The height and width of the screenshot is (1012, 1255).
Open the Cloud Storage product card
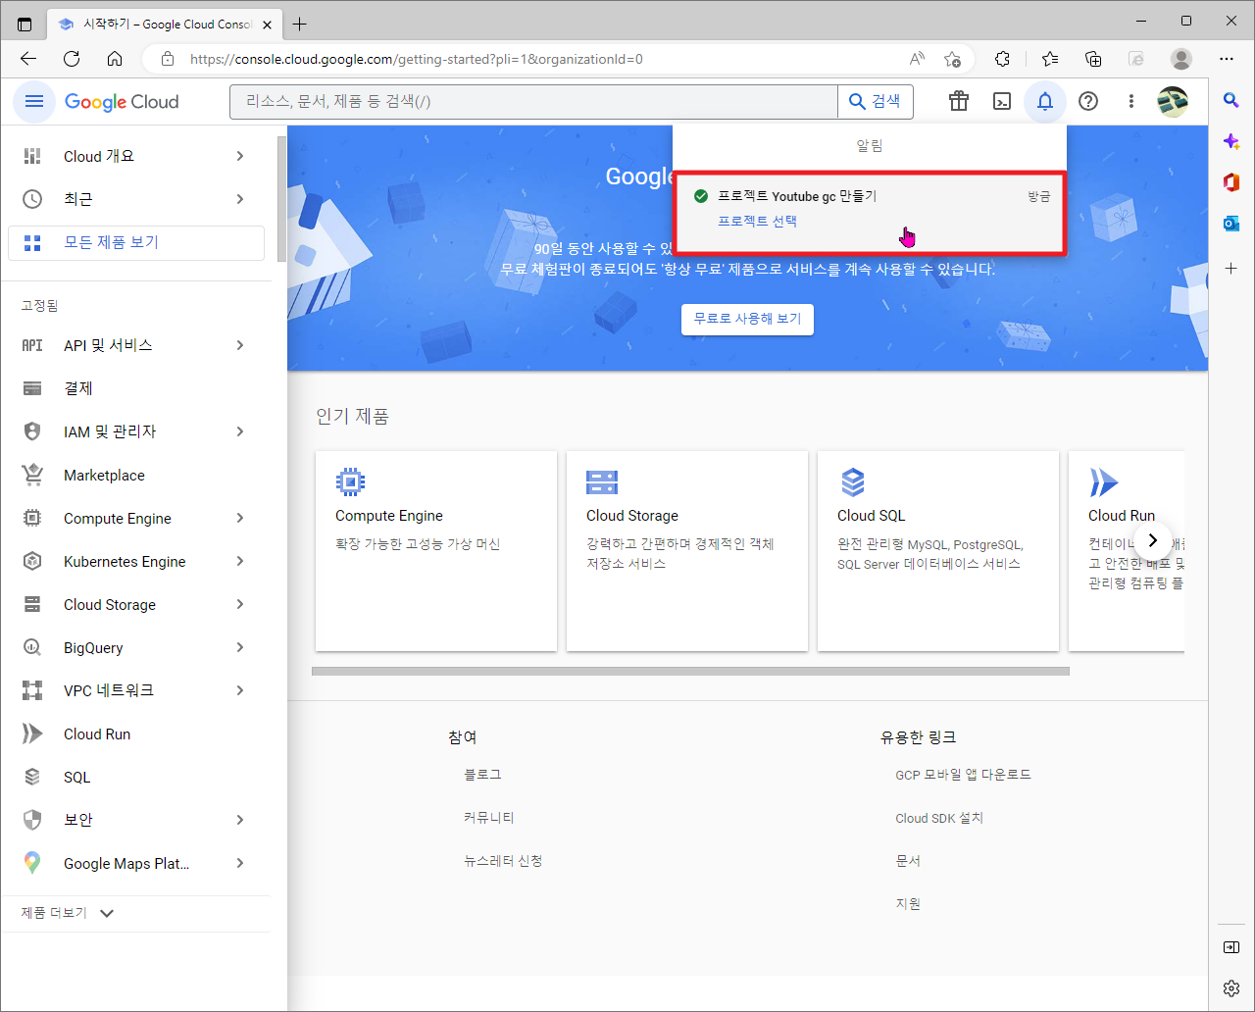click(687, 551)
